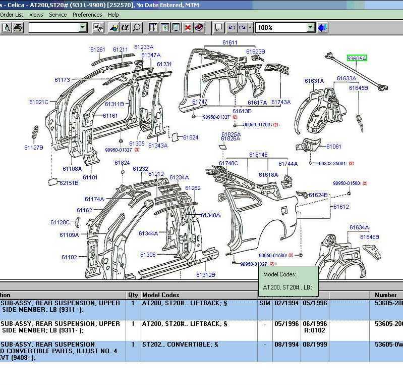Click part callout 61347A
Viewport: 403px width, 385px height.
pyautogui.click(x=151, y=55)
